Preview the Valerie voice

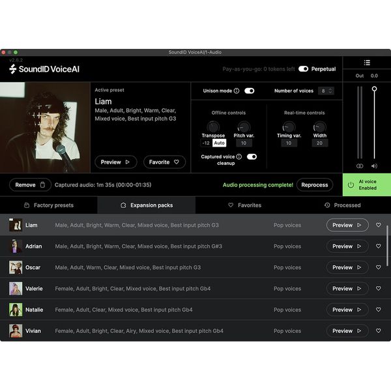[347, 289]
